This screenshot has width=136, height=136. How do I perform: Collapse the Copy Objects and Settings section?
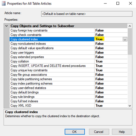(x=6, y=26)
